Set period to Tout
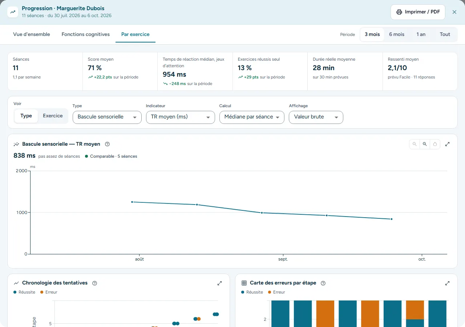 tap(445, 35)
